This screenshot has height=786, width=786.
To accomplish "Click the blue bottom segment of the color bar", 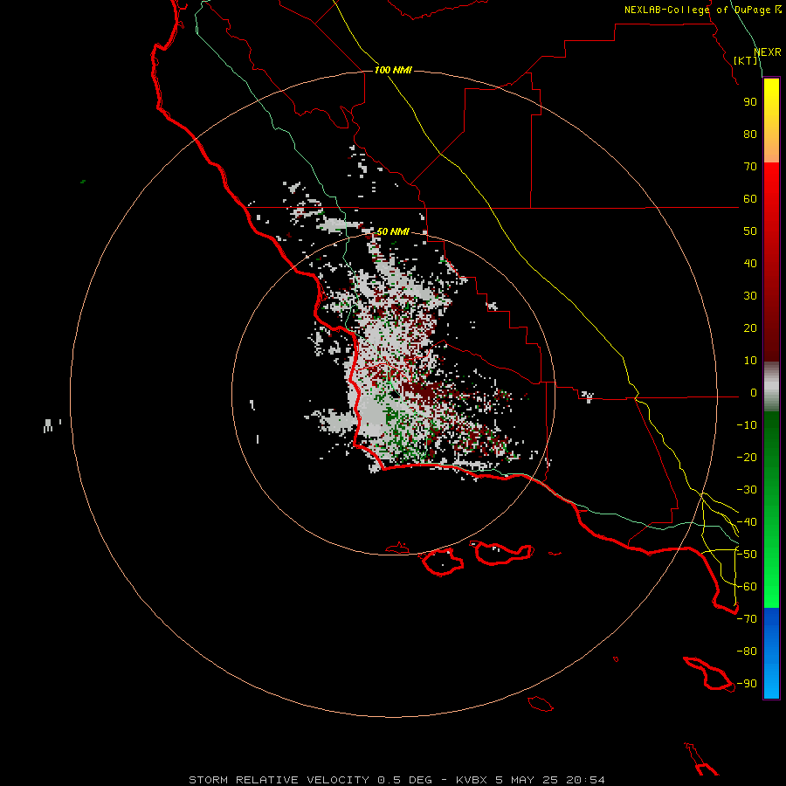I will click(x=771, y=653).
